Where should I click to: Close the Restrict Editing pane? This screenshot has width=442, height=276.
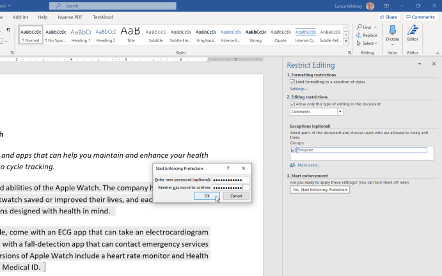pyautogui.click(x=434, y=64)
